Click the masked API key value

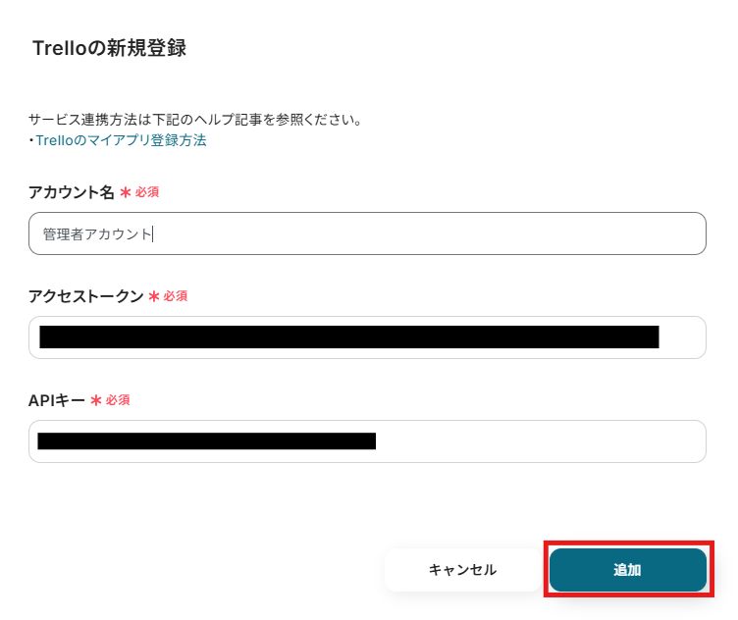[206, 441]
